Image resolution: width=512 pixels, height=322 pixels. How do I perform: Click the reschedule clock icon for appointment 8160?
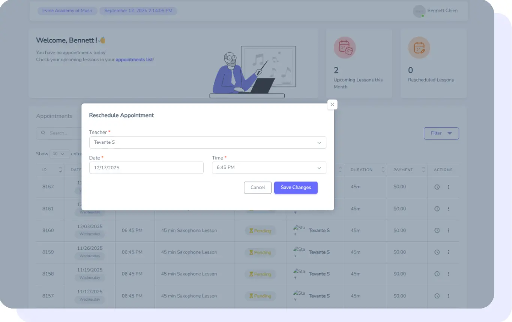pyautogui.click(x=437, y=231)
